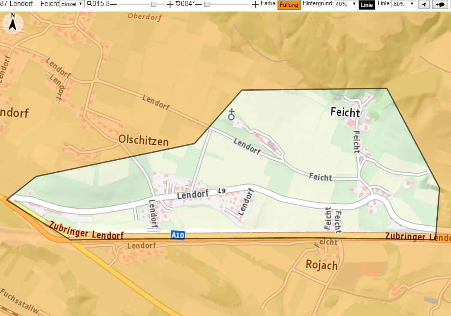The height and width of the screenshot is (316, 451).
Task: Click the zoom magnifier icon
Action: coord(90,4)
